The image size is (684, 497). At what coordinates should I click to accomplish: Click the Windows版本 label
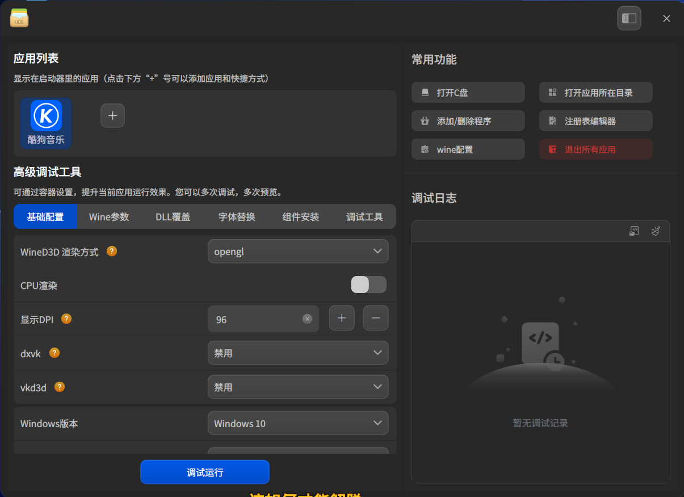pyautogui.click(x=49, y=423)
